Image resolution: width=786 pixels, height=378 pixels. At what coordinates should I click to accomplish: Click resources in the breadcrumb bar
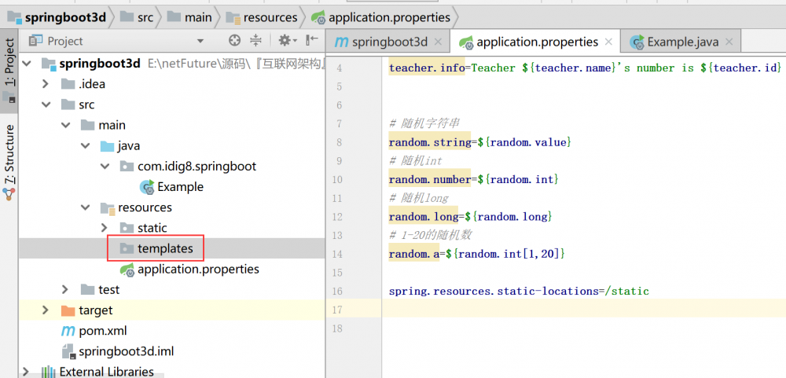[270, 17]
